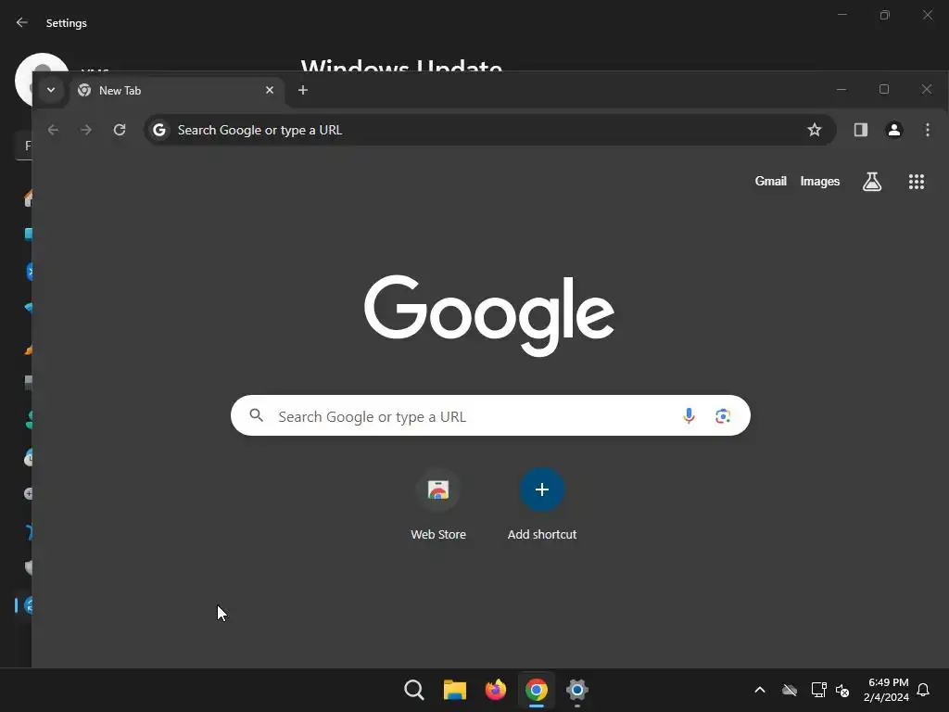Open the Settings gear in the taskbar
The width and height of the screenshot is (949, 712).
click(577, 690)
